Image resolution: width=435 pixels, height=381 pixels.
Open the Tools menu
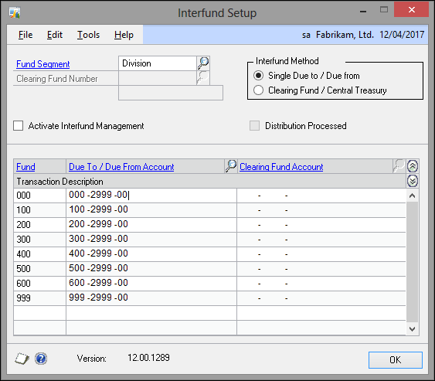(88, 35)
